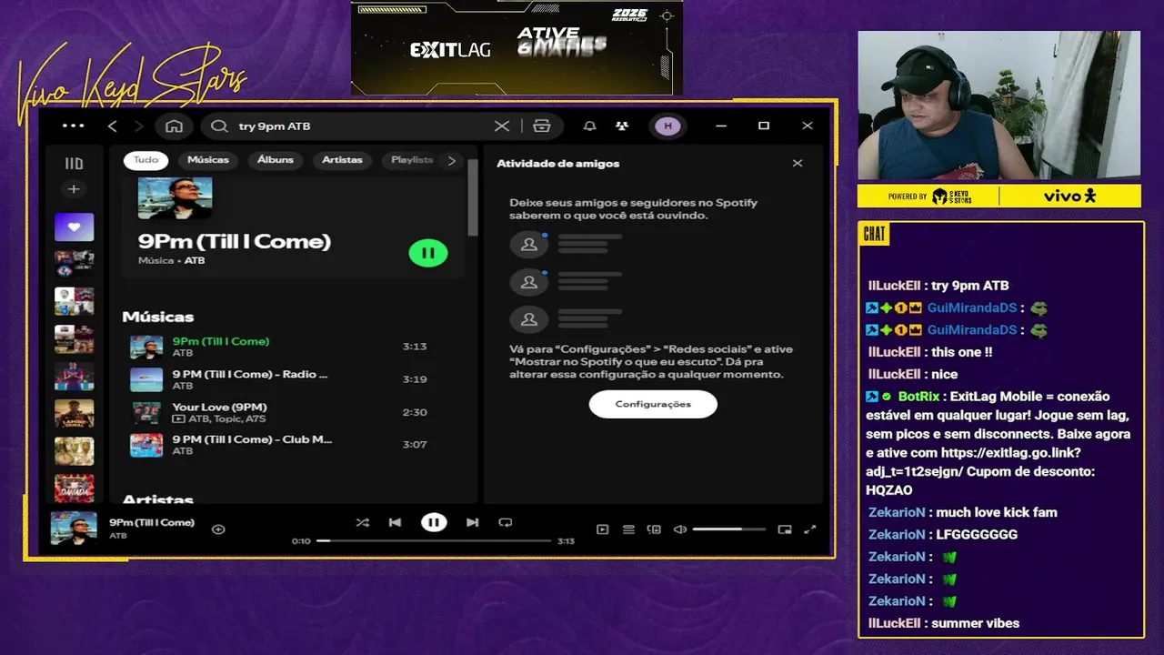The width and height of the screenshot is (1164, 655).
Task: Open the profile avatar 'H'
Action: pos(668,126)
